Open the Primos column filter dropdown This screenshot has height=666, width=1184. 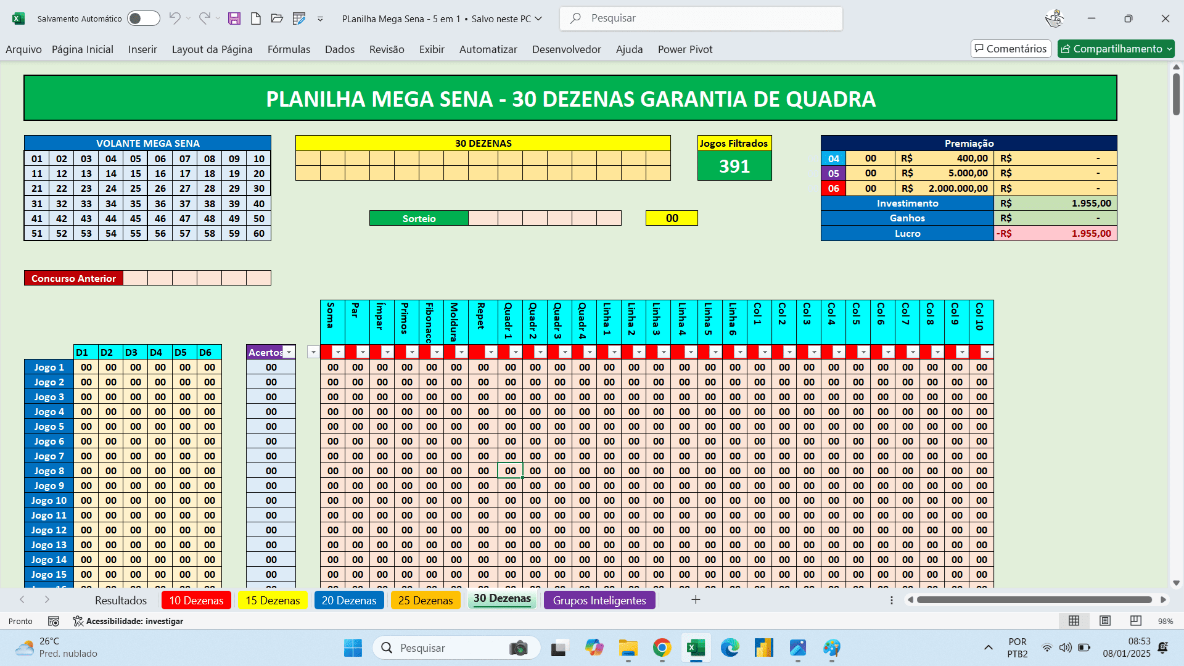click(412, 352)
